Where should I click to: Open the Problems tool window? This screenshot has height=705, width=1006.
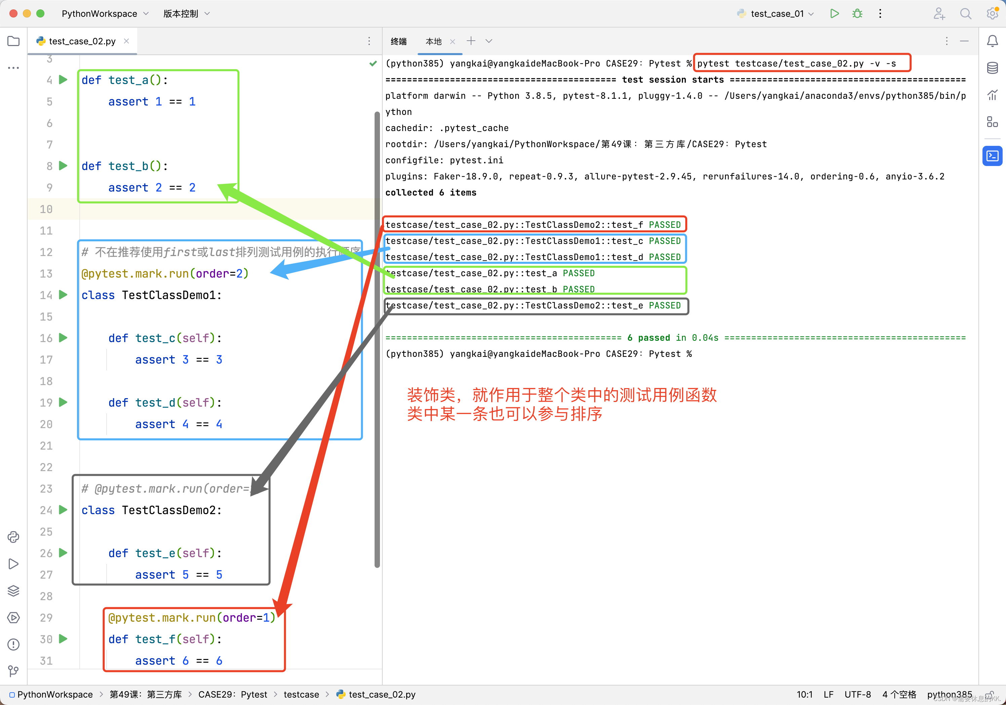click(13, 645)
